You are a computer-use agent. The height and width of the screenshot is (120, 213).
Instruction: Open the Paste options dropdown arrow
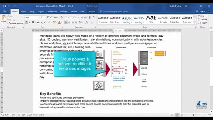(4, 24)
